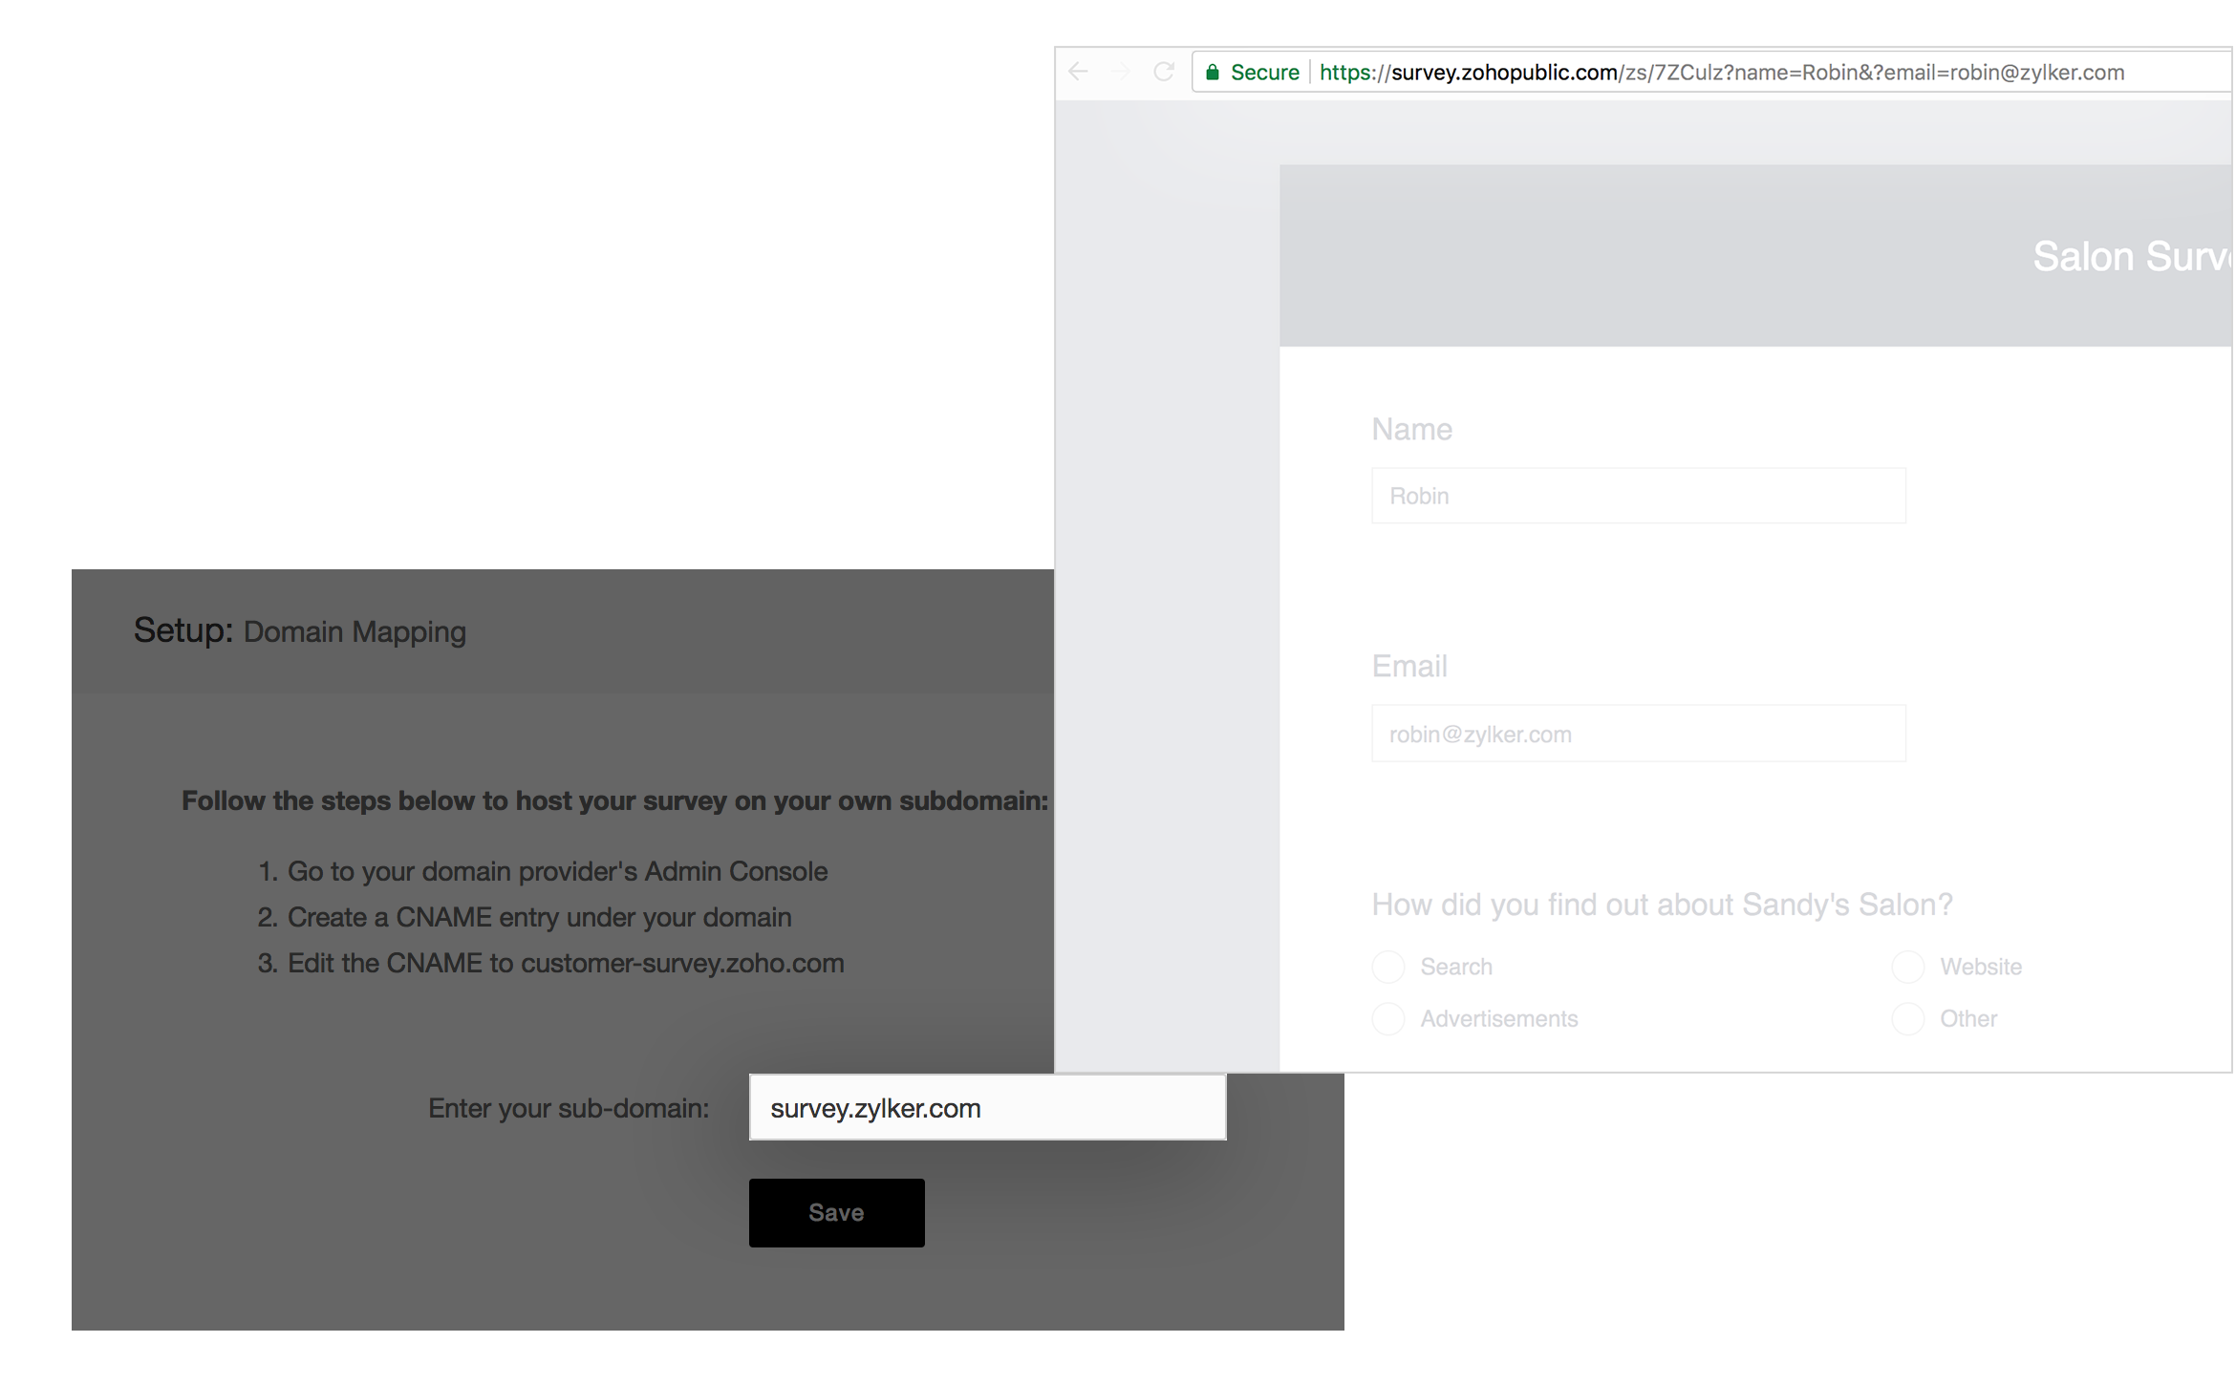The width and height of the screenshot is (2236, 1385).
Task: Click the browser reload icon
Action: (x=1163, y=72)
